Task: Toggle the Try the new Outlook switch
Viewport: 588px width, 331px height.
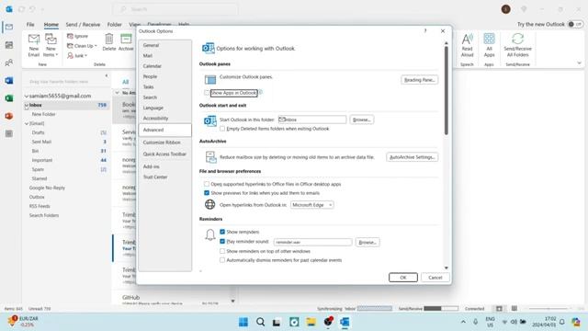Action: pyautogui.click(x=575, y=24)
